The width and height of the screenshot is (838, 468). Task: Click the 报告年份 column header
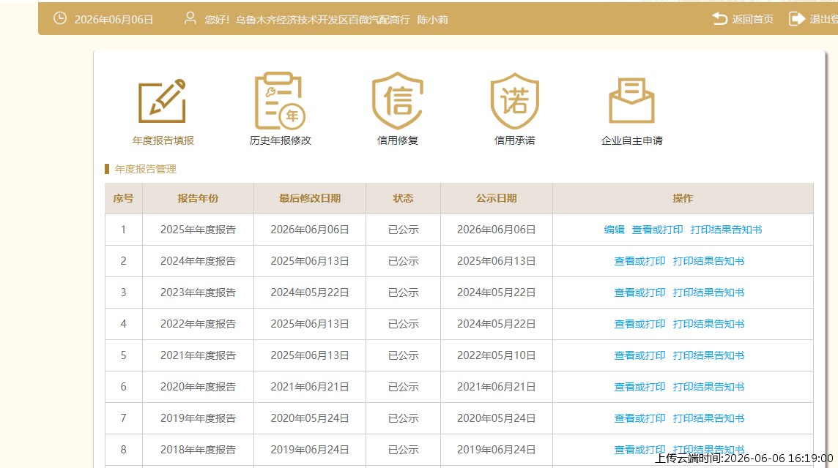(x=198, y=198)
